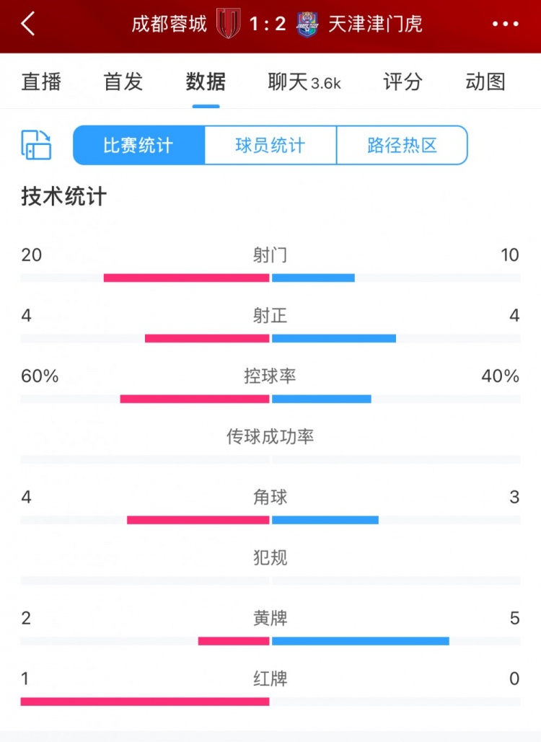The width and height of the screenshot is (541, 742).
Task: Select the 比赛统计 match stats segment
Action: [138, 144]
